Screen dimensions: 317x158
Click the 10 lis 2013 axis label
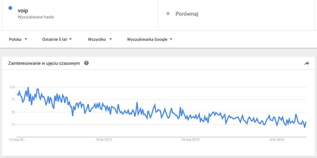(103, 140)
